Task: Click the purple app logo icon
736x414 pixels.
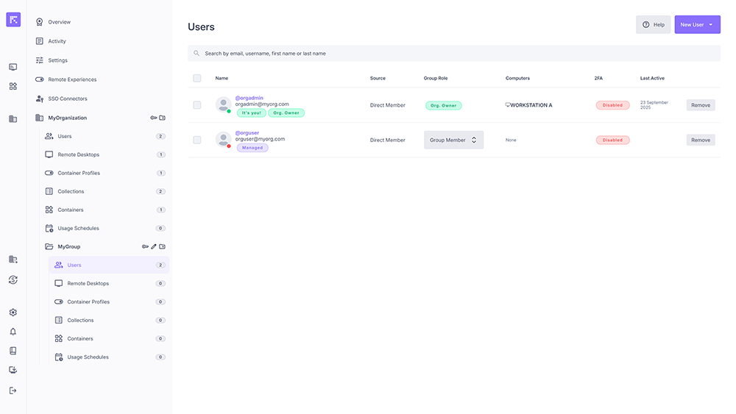Action: [13, 20]
